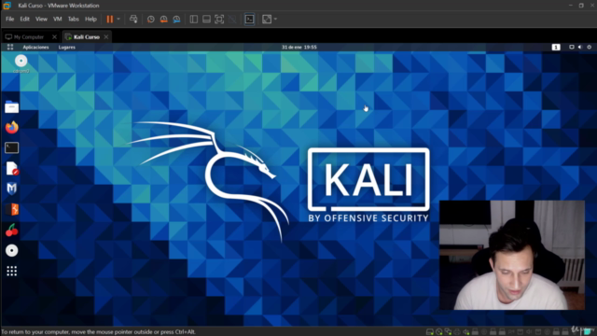
Task: Click the network status icon in Kali panel
Action: coord(572,48)
